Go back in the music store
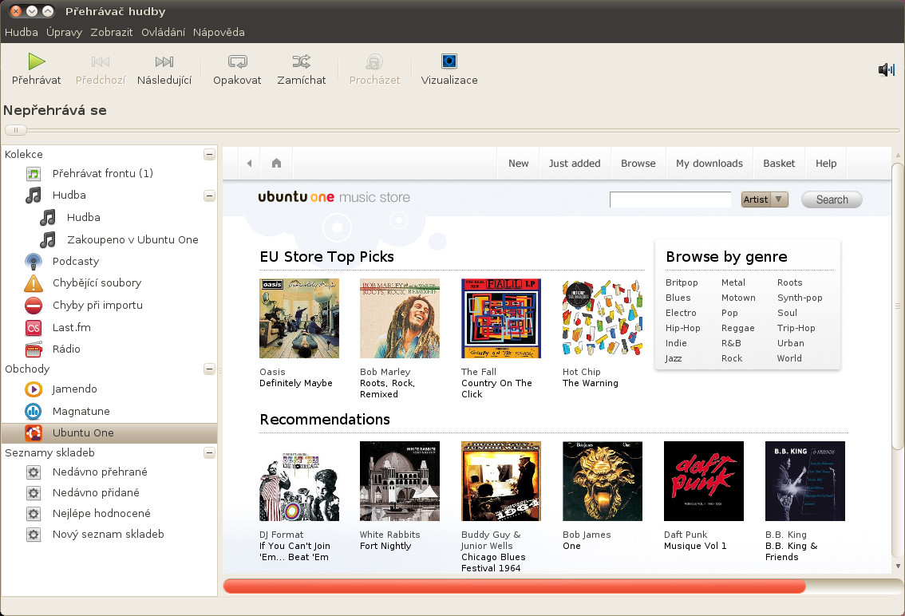The width and height of the screenshot is (905, 616). (249, 164)
